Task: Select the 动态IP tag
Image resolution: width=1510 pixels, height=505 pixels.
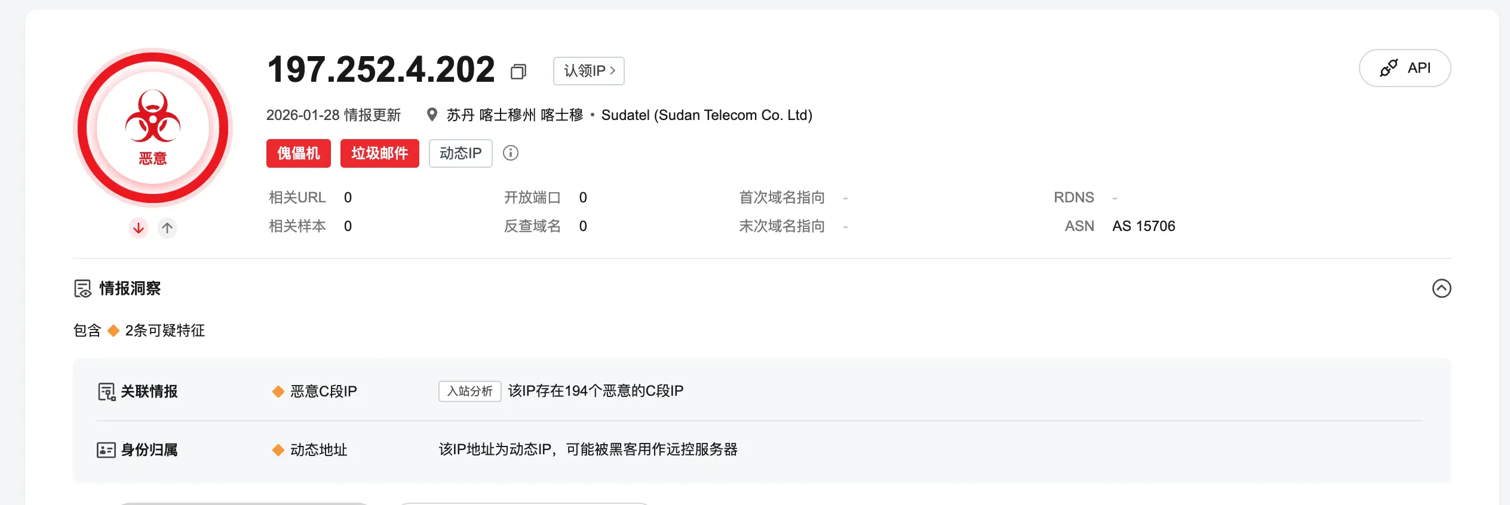Action: coord(460,153)
